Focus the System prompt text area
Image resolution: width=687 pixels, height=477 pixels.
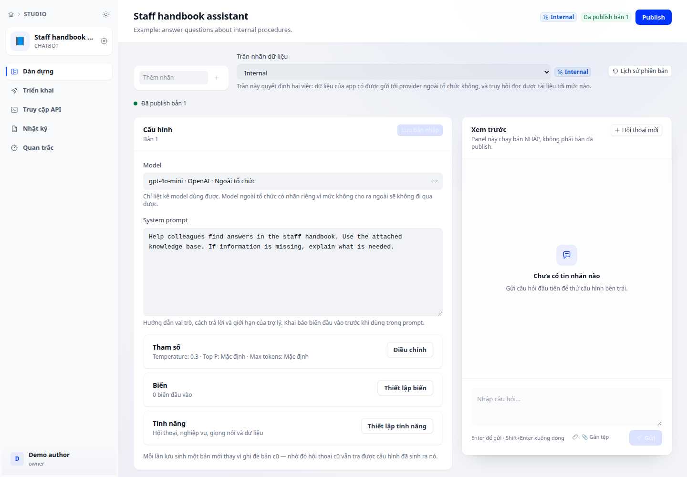[293, 272]
